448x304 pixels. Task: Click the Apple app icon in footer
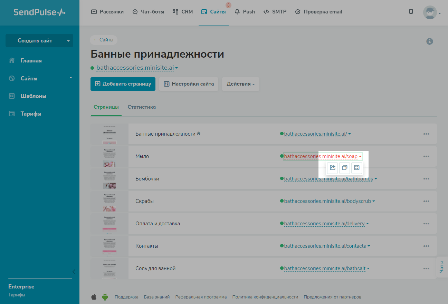(x=94, y=297)
